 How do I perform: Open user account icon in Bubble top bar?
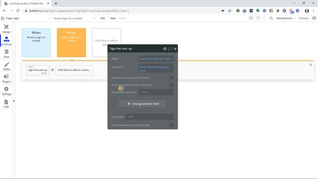tap(314, 18)
